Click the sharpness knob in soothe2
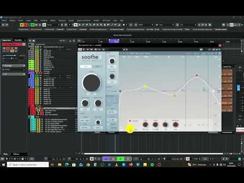 click(85, 103)
